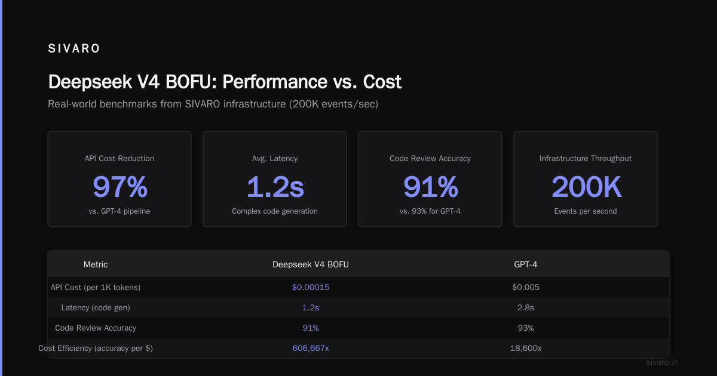Click 'vs. 93% for GPT-4' caption

[430, 211]
